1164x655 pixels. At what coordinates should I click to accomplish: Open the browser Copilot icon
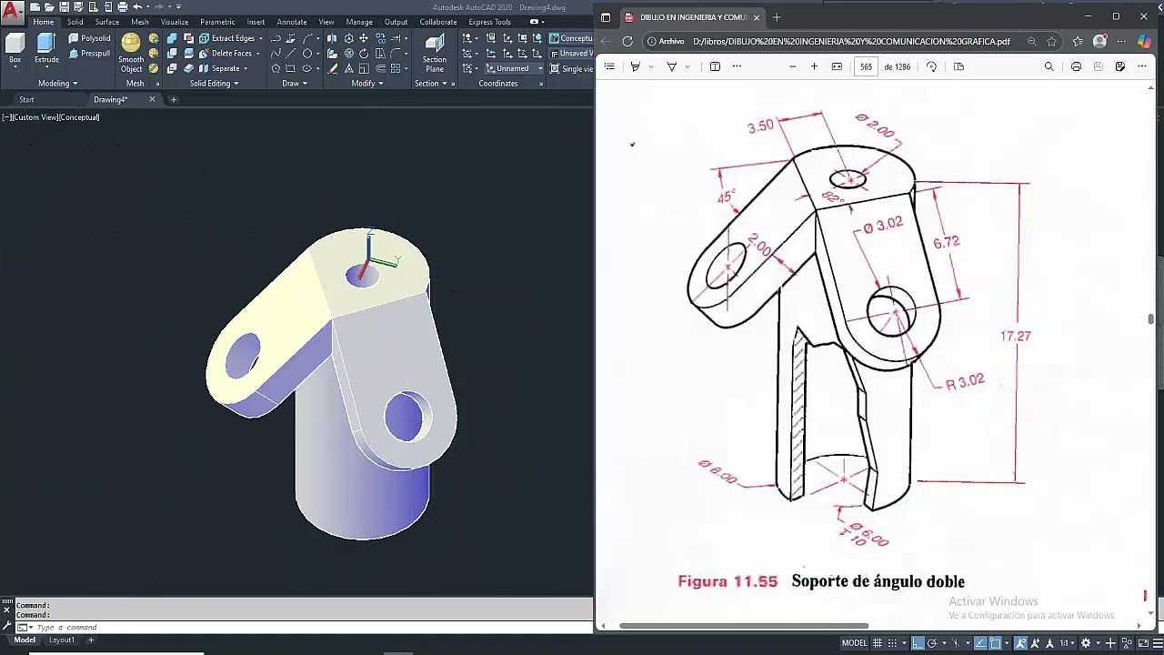coord(1145,41)
